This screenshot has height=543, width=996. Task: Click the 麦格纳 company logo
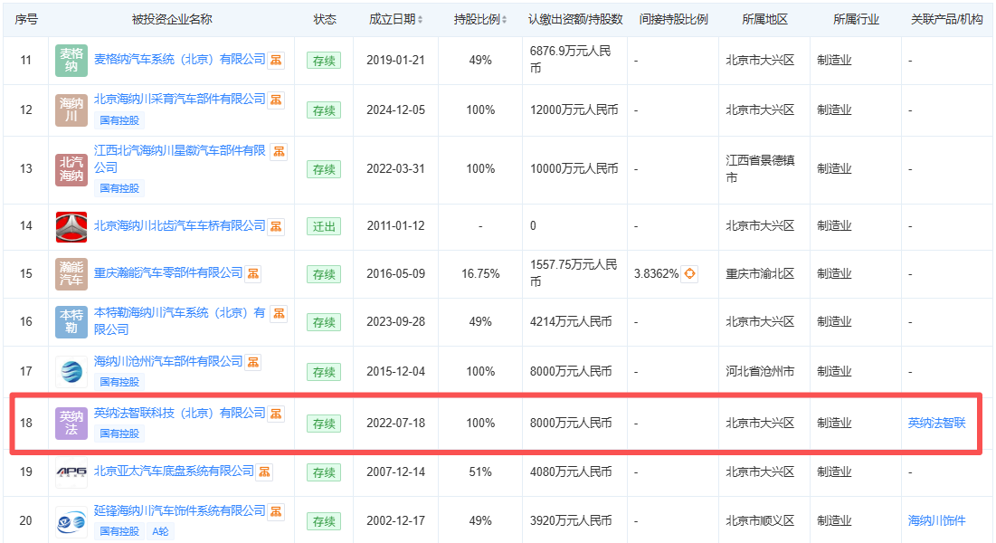[71, 61]
